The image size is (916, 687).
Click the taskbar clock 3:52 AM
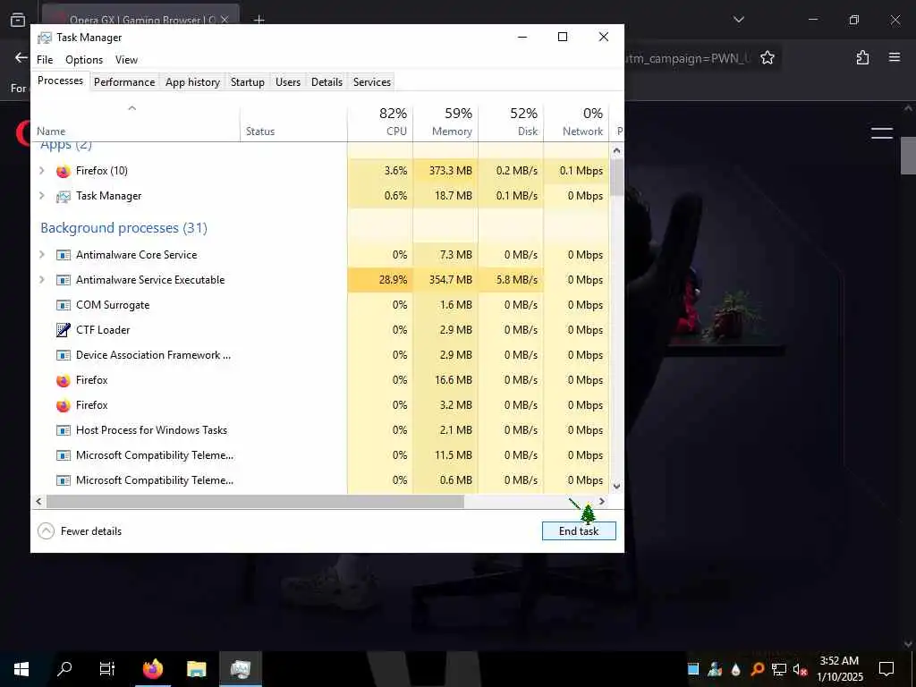(839, 661)
